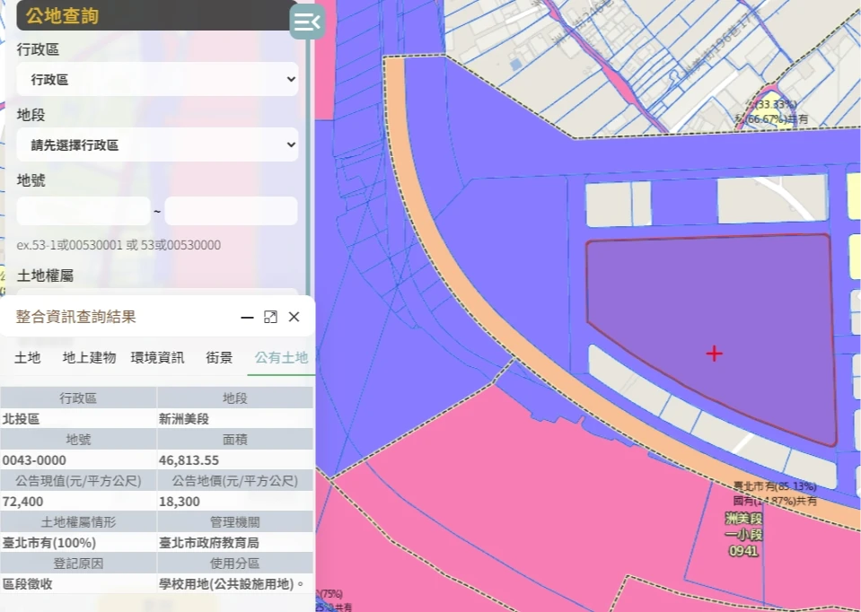Switch to the 土地 tab
The image size is (861, 612).
coord(28,357)
